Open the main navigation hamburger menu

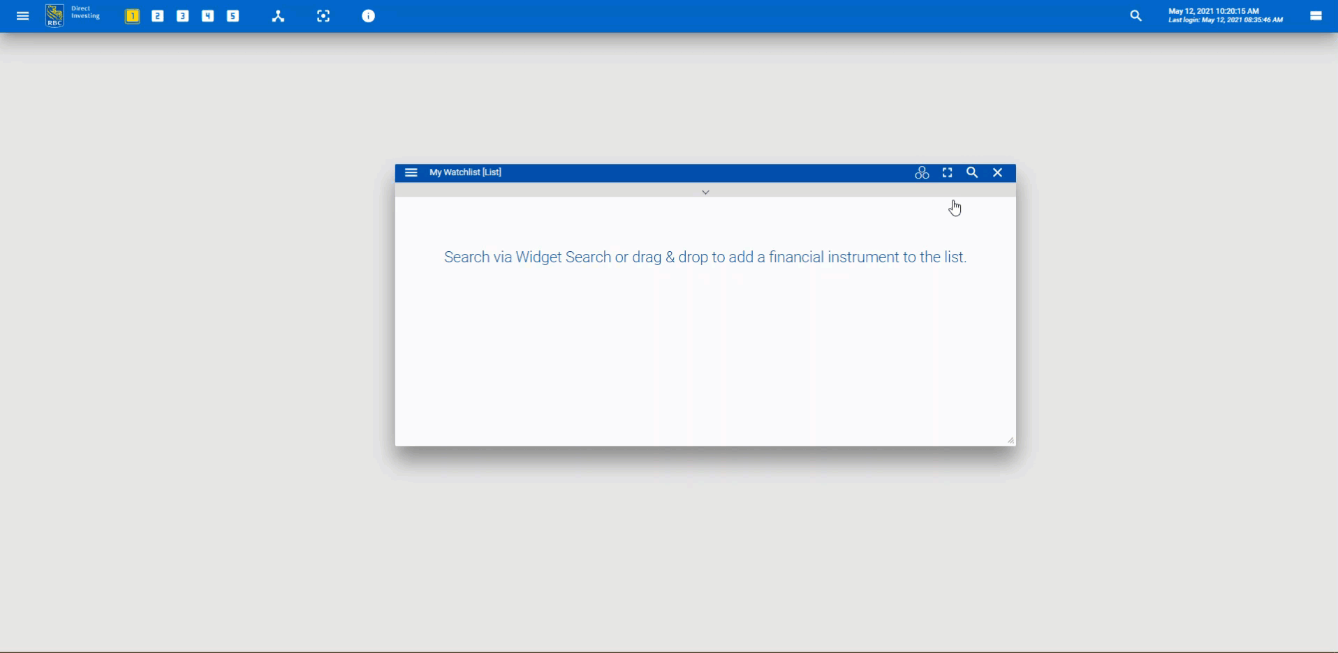(x=22, y=15)
